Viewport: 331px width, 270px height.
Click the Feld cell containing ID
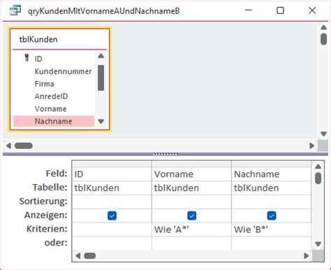(112, 174)
